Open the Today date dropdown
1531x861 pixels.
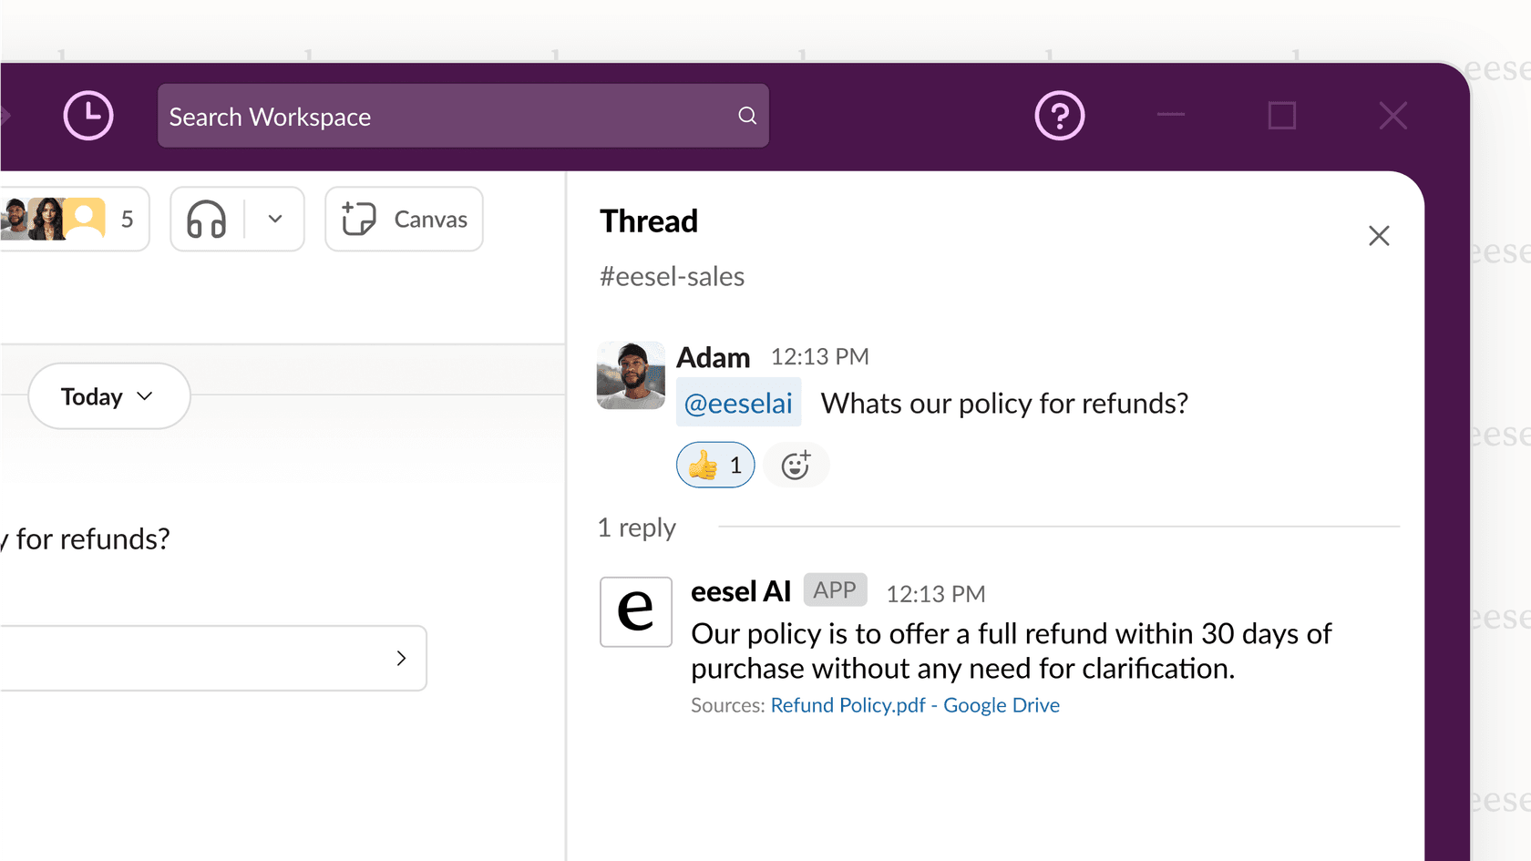[108, 395]
